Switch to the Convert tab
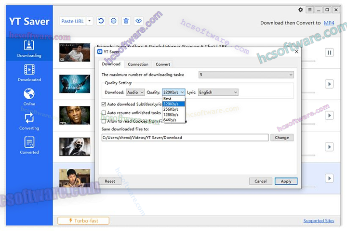Image resolution: width=347 pixels, height=231 pixels. [x=163, y=64]
